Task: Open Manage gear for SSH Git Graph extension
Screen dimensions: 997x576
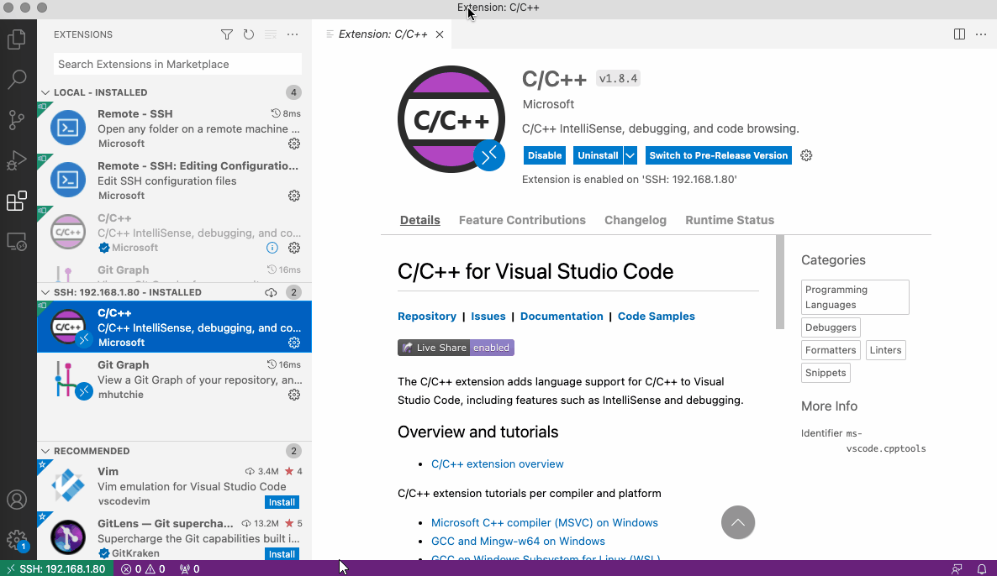Action: click(x=293, y=395)
